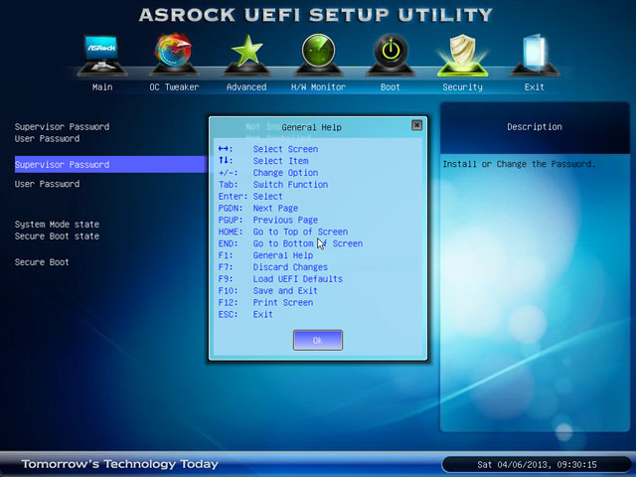The image size is (636, 477).
Task: Click the Change Option help line
Action: click(268, 173)
